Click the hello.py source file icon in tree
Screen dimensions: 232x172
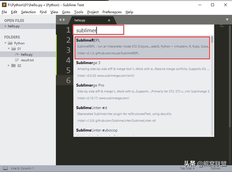coord(17,54)
